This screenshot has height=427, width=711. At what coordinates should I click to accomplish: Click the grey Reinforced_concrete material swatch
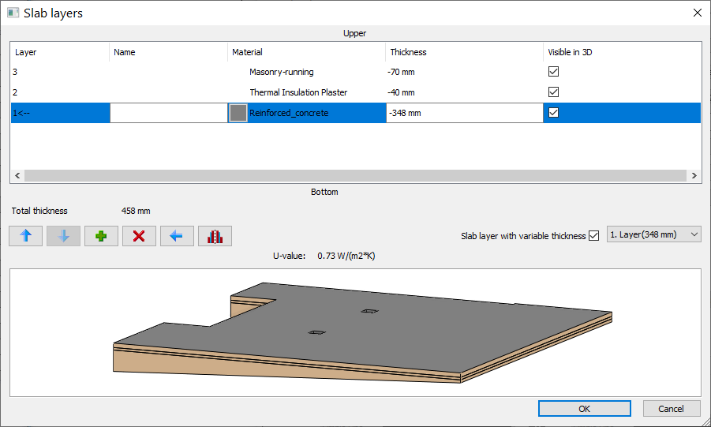pos(238,113)
